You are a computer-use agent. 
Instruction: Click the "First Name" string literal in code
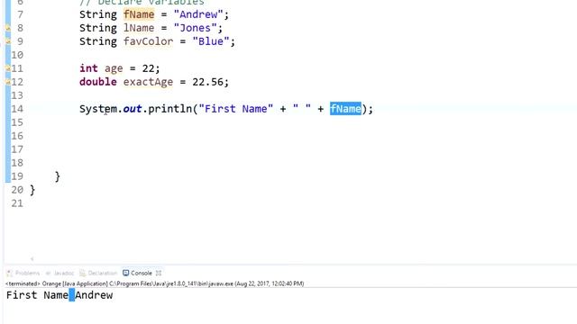(x=235, y=109)
